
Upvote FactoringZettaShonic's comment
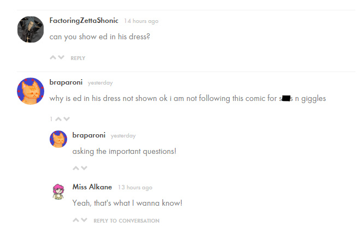[x=53, y=57]
